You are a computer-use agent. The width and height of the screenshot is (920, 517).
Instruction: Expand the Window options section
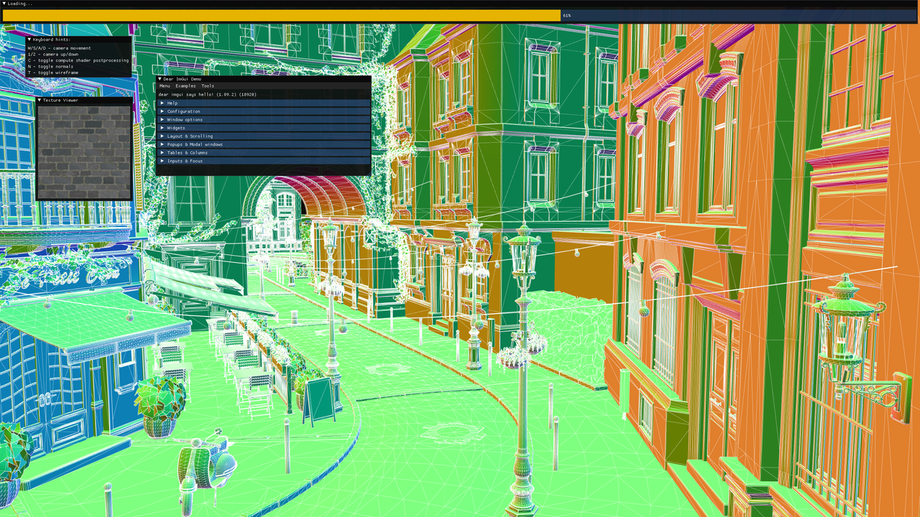(263, 119)
